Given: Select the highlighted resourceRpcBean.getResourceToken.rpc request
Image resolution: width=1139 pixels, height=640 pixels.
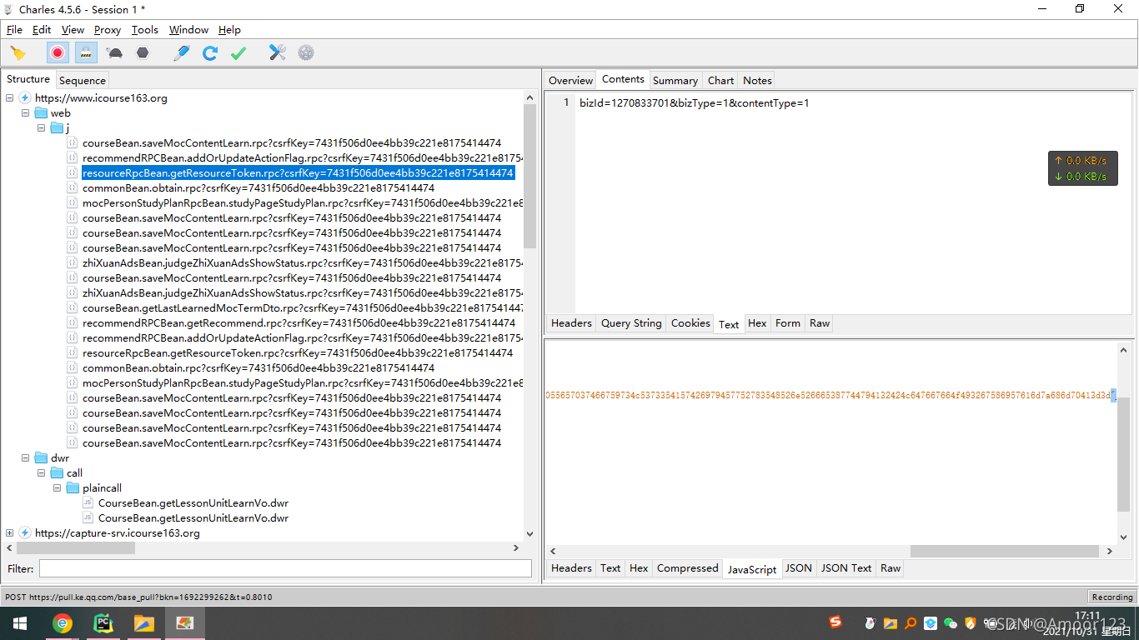Looking at the screenshot, I should coord(298,173).
